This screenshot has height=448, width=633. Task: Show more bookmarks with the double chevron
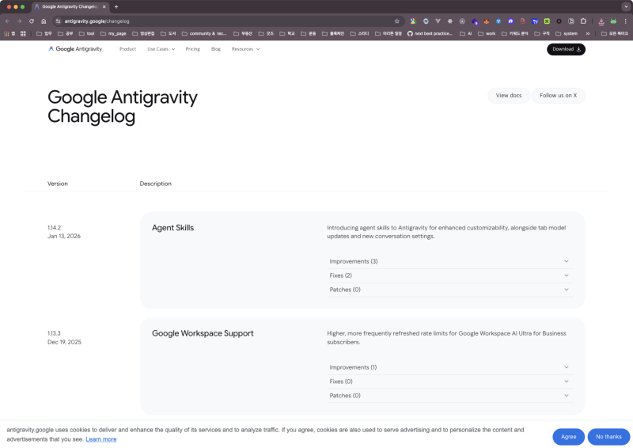[588, 33]
